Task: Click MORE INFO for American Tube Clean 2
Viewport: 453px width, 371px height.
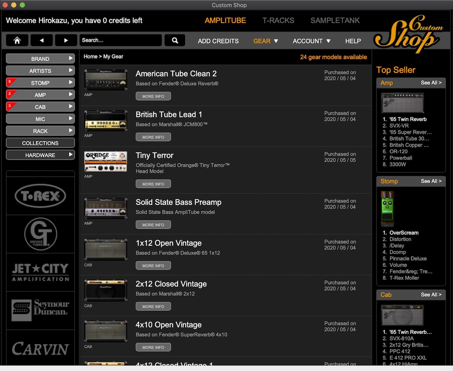Action: pyautogui.click(x=153, y=96)
